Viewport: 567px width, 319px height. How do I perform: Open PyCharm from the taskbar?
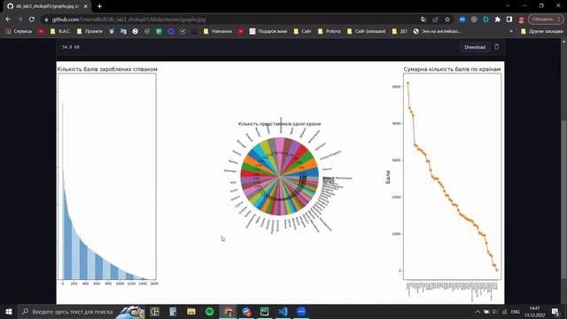[264, 311]
